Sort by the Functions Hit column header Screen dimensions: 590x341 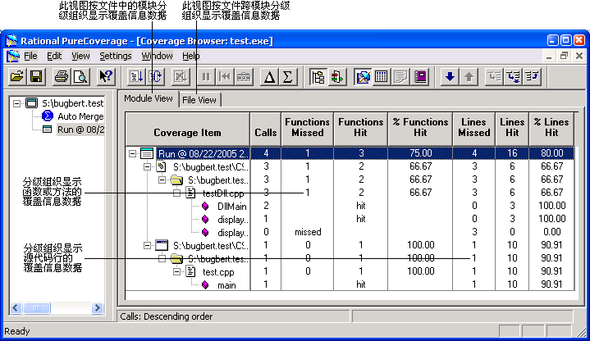[360, 129]
